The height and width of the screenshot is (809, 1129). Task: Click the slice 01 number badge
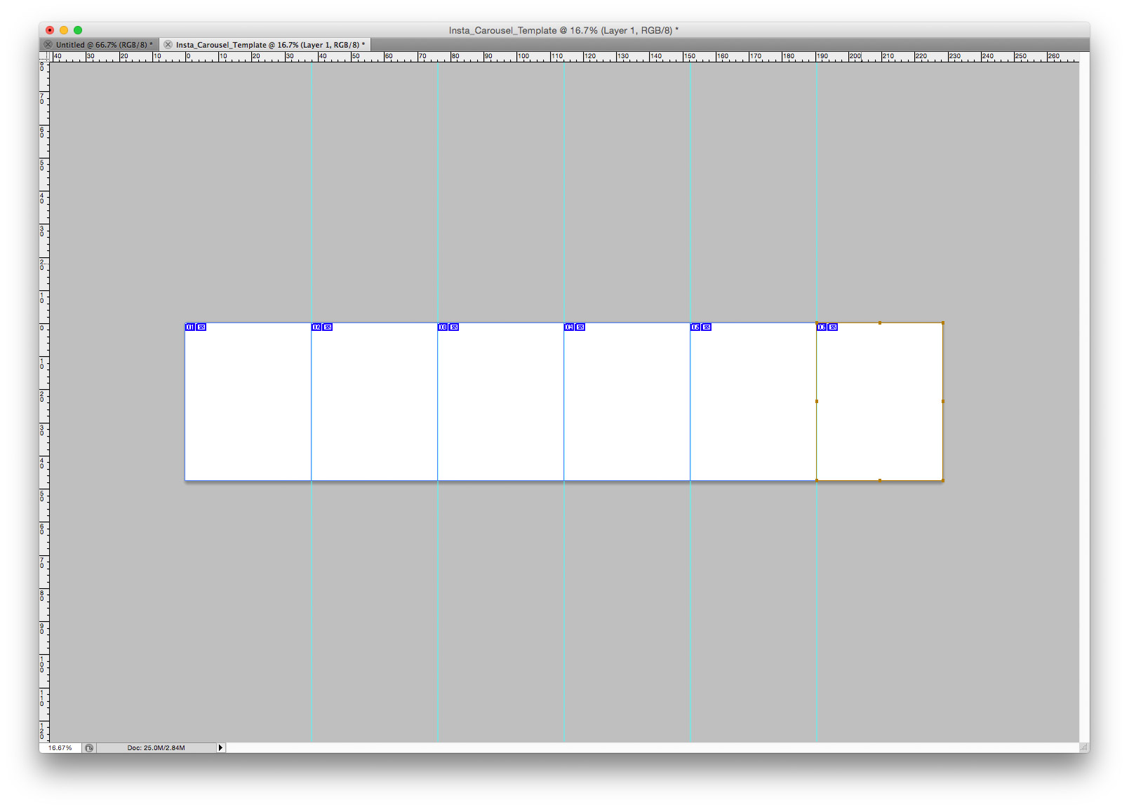pyautogui.click(x=189, y=327)
